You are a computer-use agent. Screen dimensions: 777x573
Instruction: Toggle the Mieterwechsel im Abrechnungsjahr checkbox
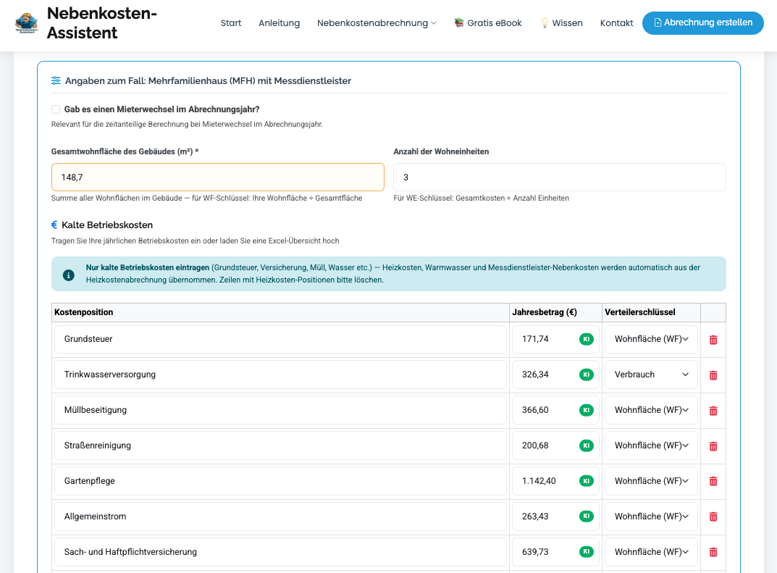(56, 109)
